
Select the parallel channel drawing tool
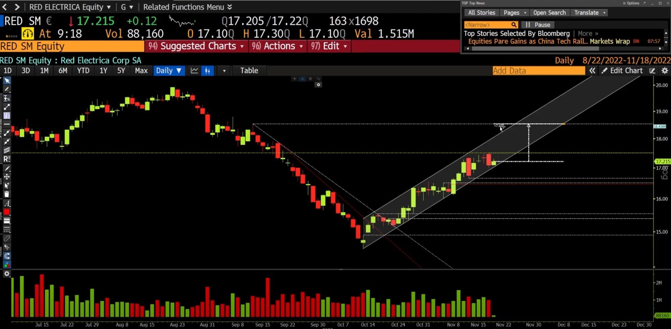pos(7,150)
